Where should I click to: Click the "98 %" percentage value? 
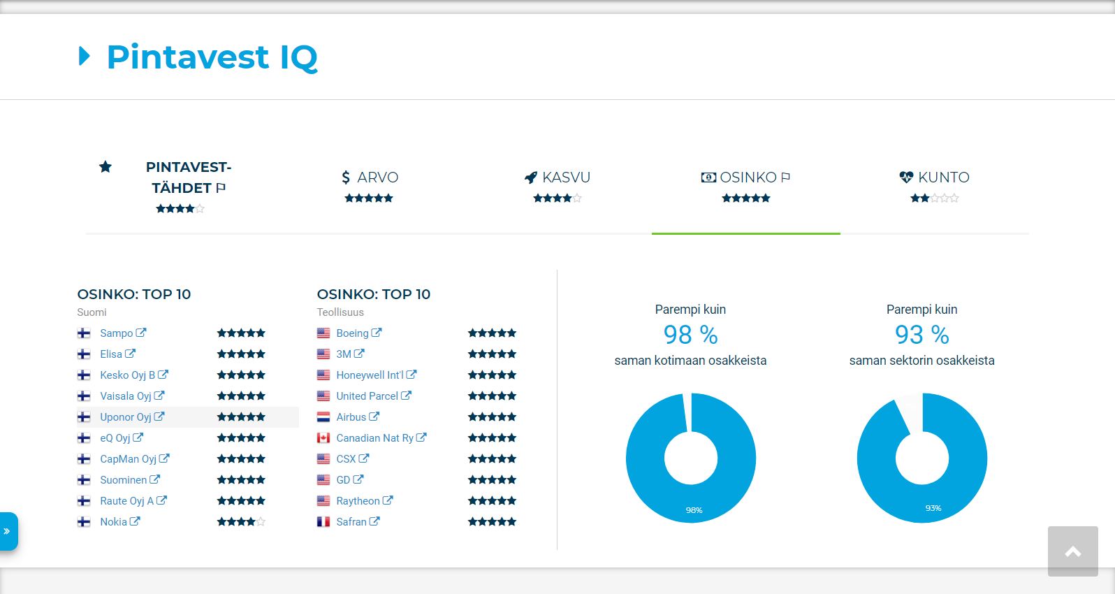click(691, 335)
